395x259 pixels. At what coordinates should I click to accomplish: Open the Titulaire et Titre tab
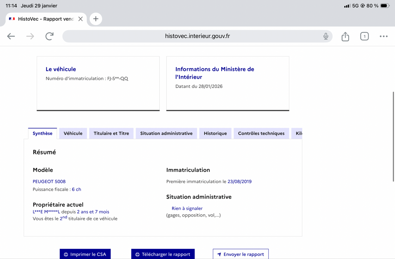pyautogui.click(x=111, y=133)
